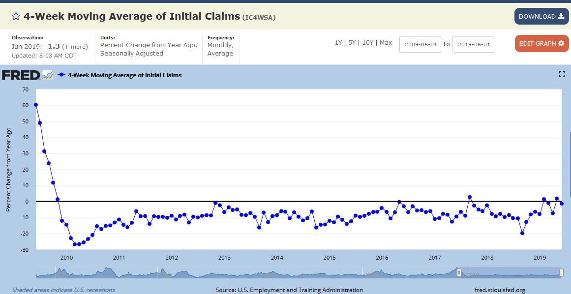
Task: Select the 1Y time range
Action: pos(338,43)
